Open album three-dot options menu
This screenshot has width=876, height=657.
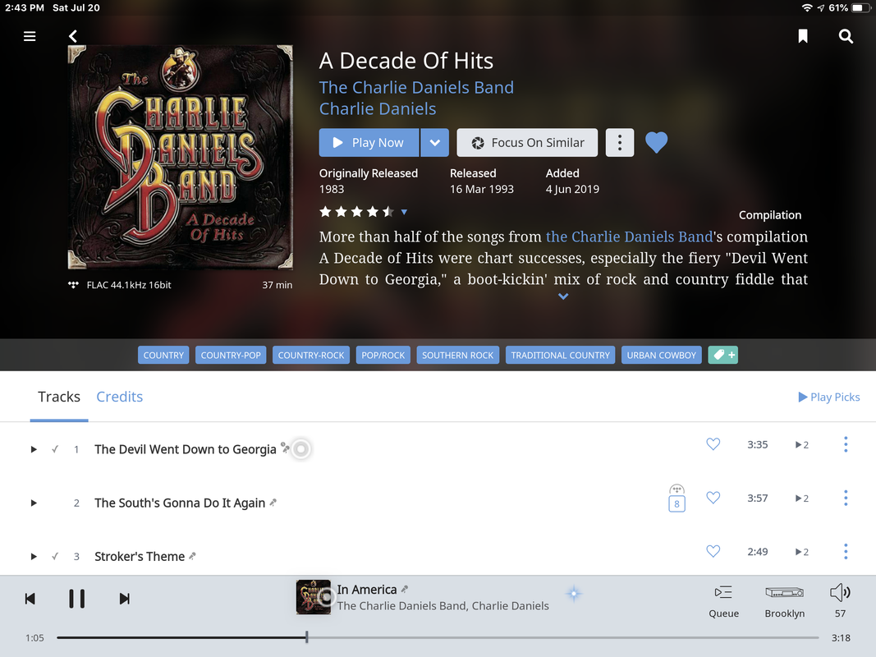click(620, 142)
